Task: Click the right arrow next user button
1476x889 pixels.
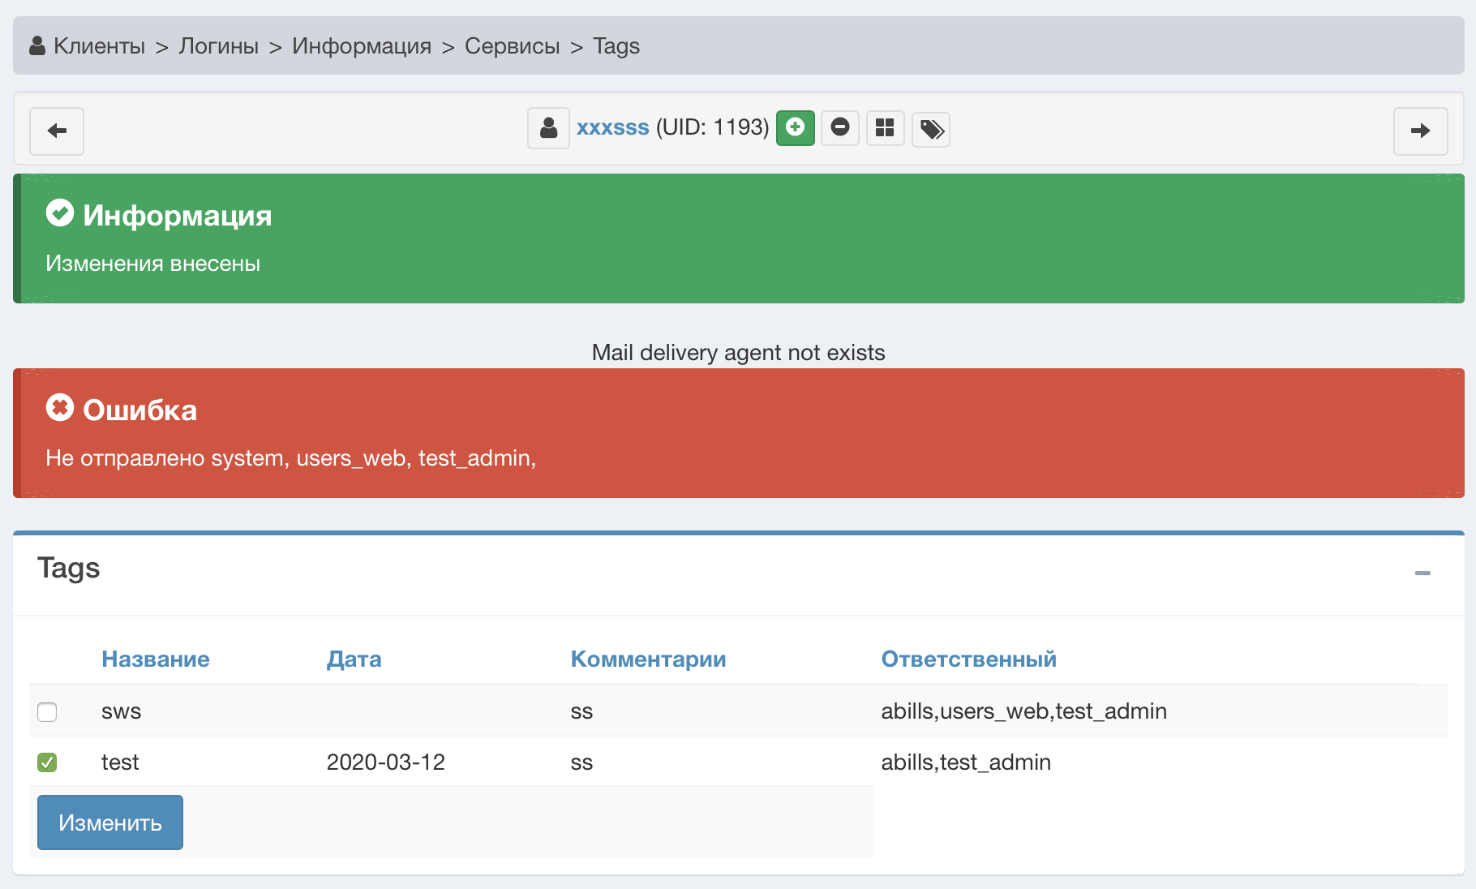Action: click(1420, 131)
